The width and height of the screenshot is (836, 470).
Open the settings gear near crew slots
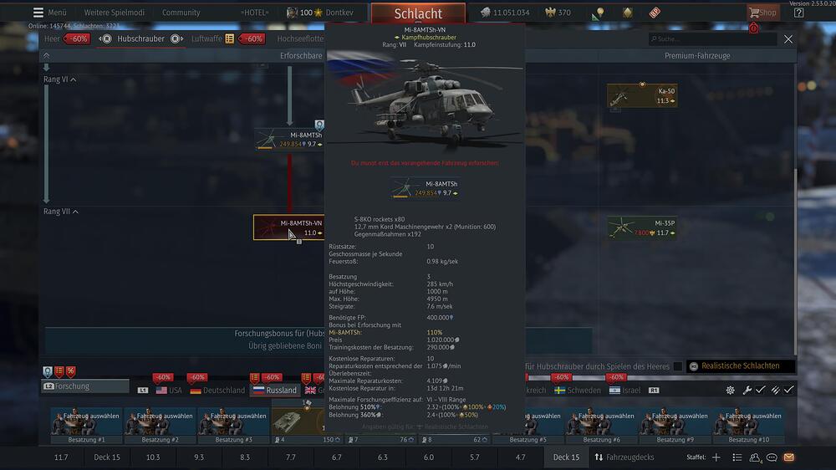[x=730, y=390]
